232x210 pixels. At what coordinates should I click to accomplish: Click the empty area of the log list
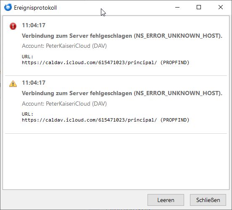tap(116, 162)
